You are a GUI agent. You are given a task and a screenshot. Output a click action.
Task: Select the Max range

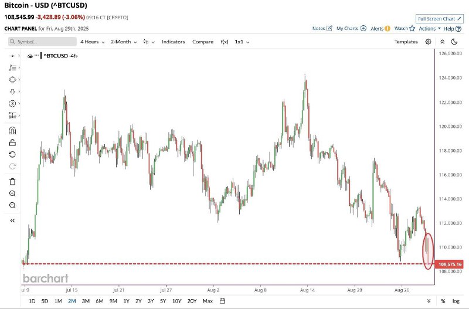click(x=208, y=301)
